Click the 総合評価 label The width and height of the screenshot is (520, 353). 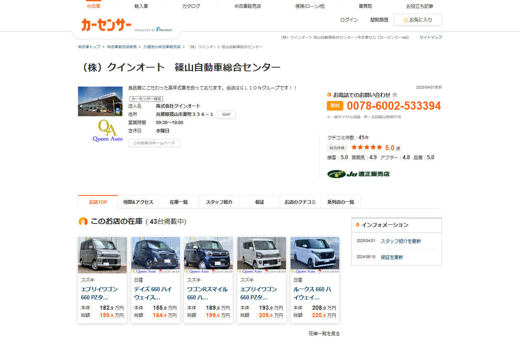337,148
